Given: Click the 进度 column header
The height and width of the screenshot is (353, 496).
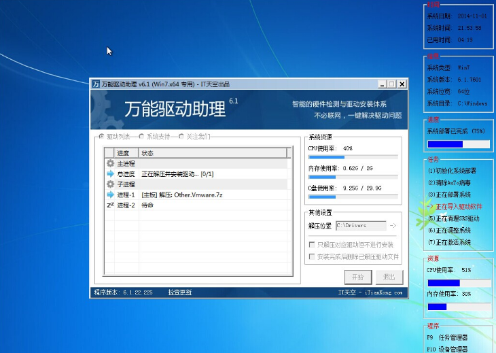Looking at the screenshot, I should (126, 153).
